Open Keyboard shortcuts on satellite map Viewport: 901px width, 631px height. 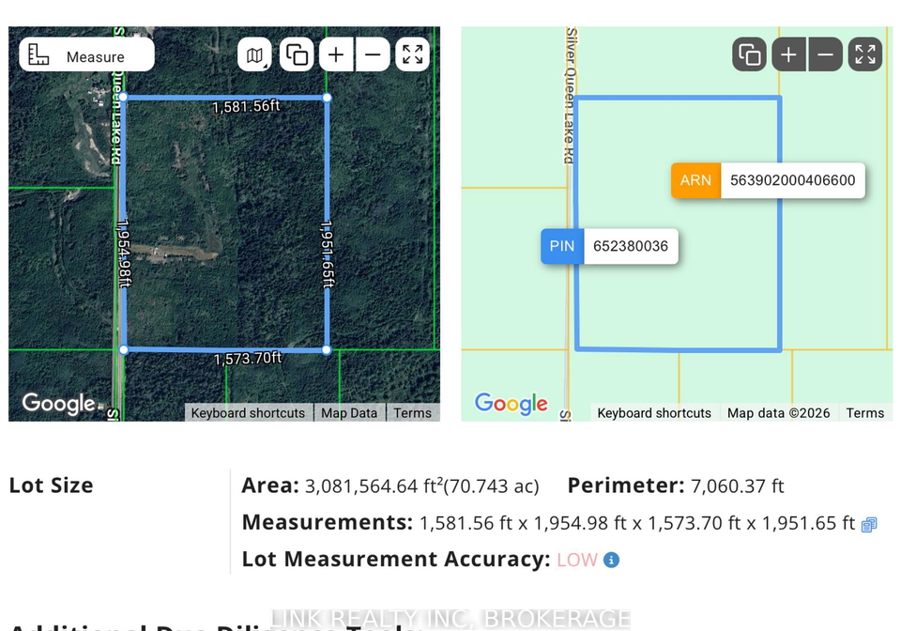tap(248, 413)
